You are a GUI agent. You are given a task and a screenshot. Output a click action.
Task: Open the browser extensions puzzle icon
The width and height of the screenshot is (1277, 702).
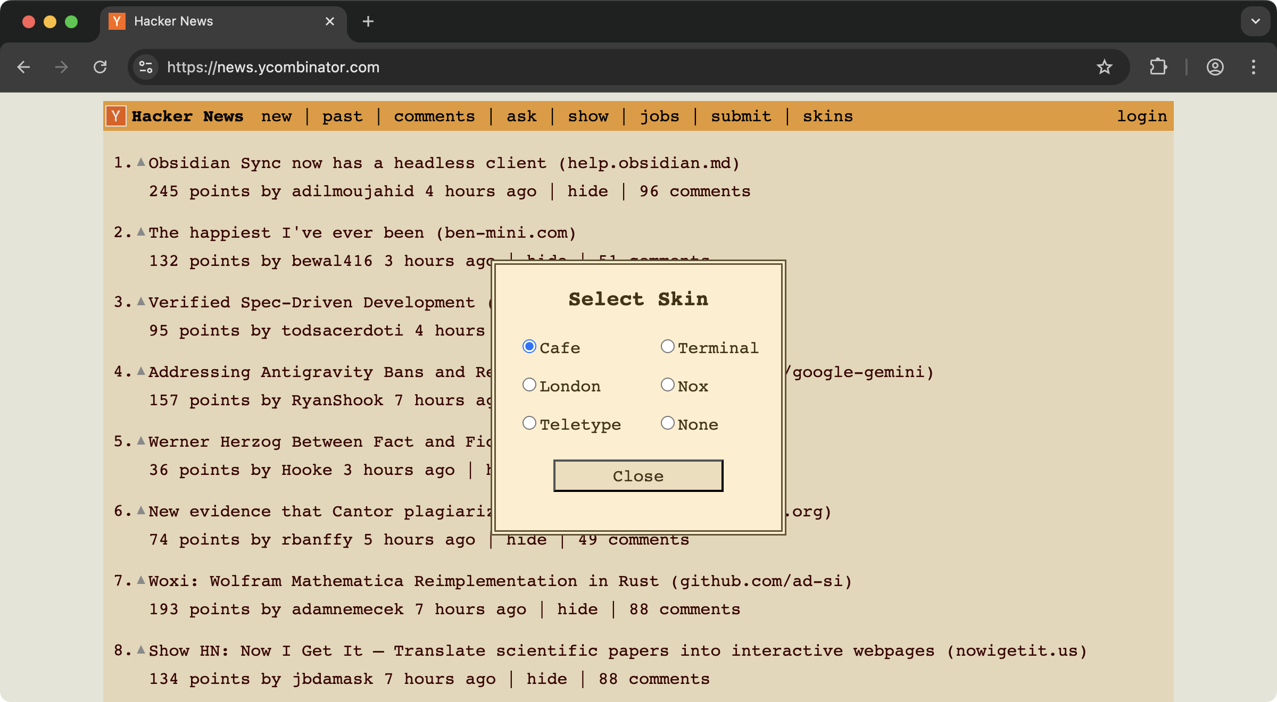[1158, 67]
